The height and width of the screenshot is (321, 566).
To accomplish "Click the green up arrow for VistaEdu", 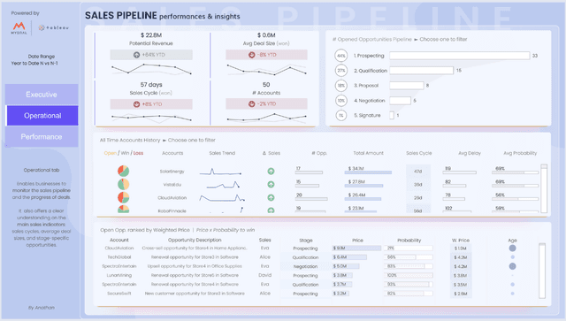I will tap(271, 185).
